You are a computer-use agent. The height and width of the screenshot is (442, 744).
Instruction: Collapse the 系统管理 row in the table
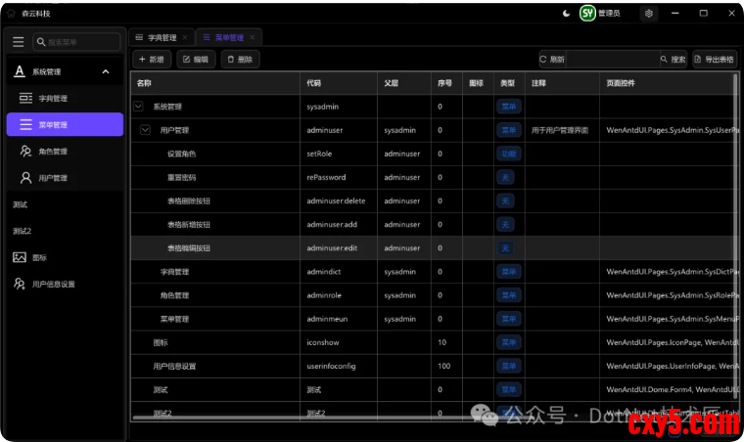coord(138,107)
